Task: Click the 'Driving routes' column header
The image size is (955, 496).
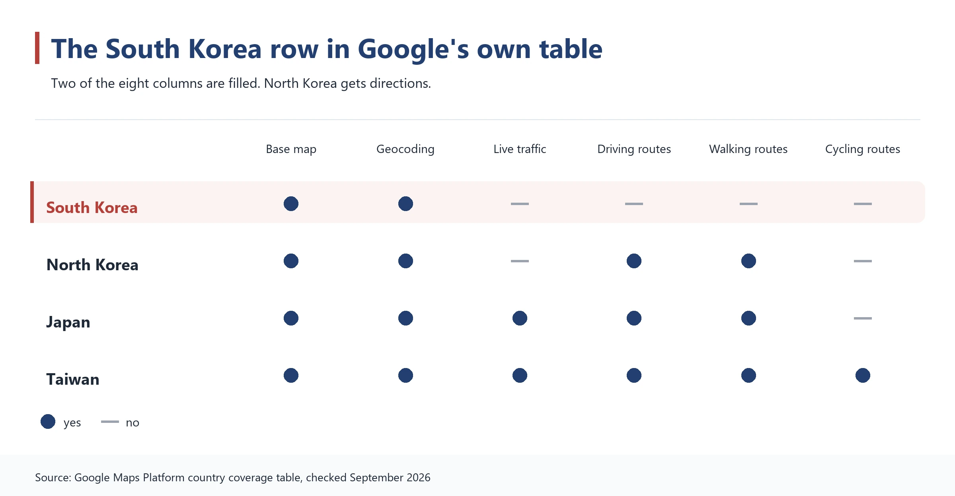Action: [x=634, y=149]
